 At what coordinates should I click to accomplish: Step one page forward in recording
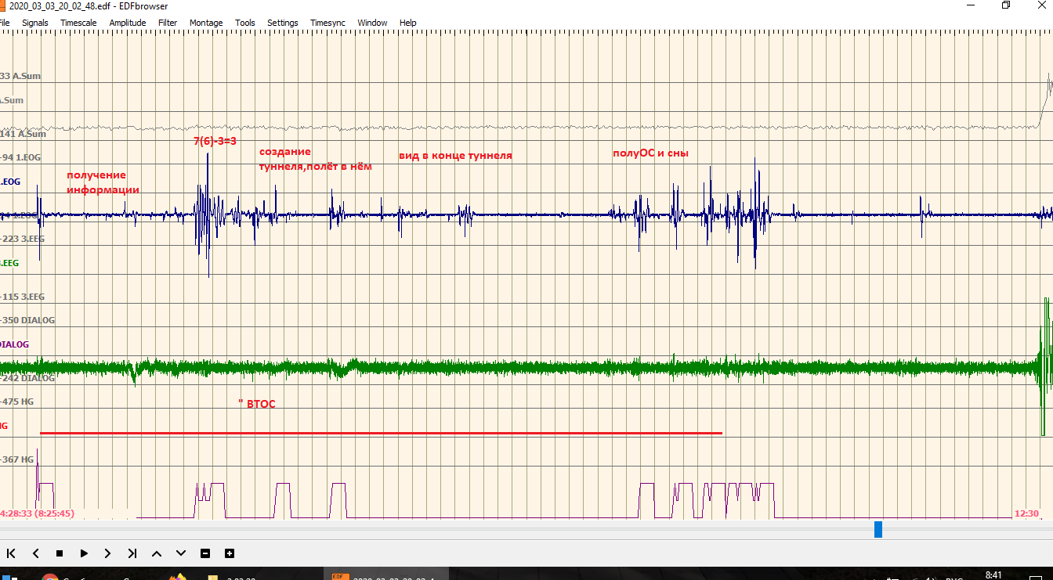click(108, 553)
